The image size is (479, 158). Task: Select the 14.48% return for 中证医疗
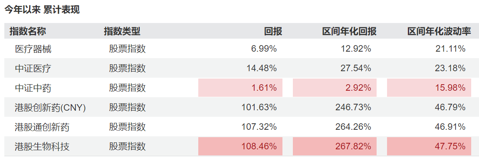(x=262, y=68)
